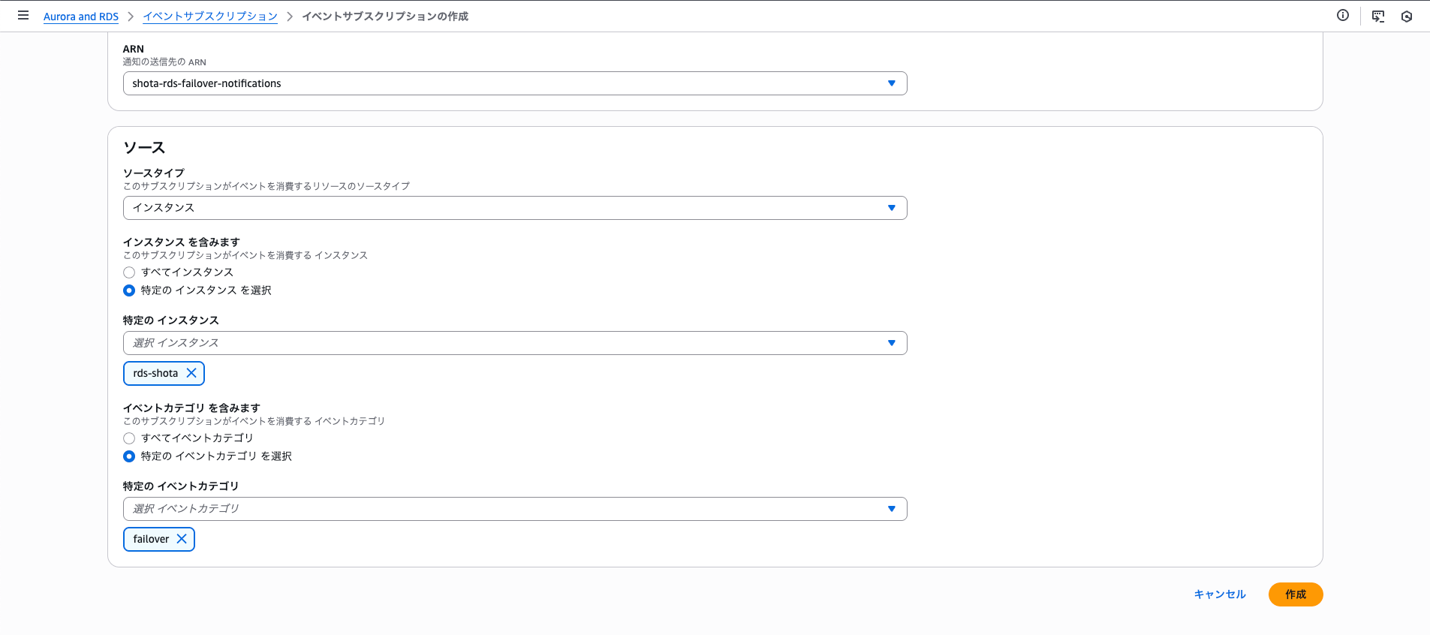This screenshot has width=1430, height=635.
Task: Click the source type dropdown arrow
Action: 892,208
